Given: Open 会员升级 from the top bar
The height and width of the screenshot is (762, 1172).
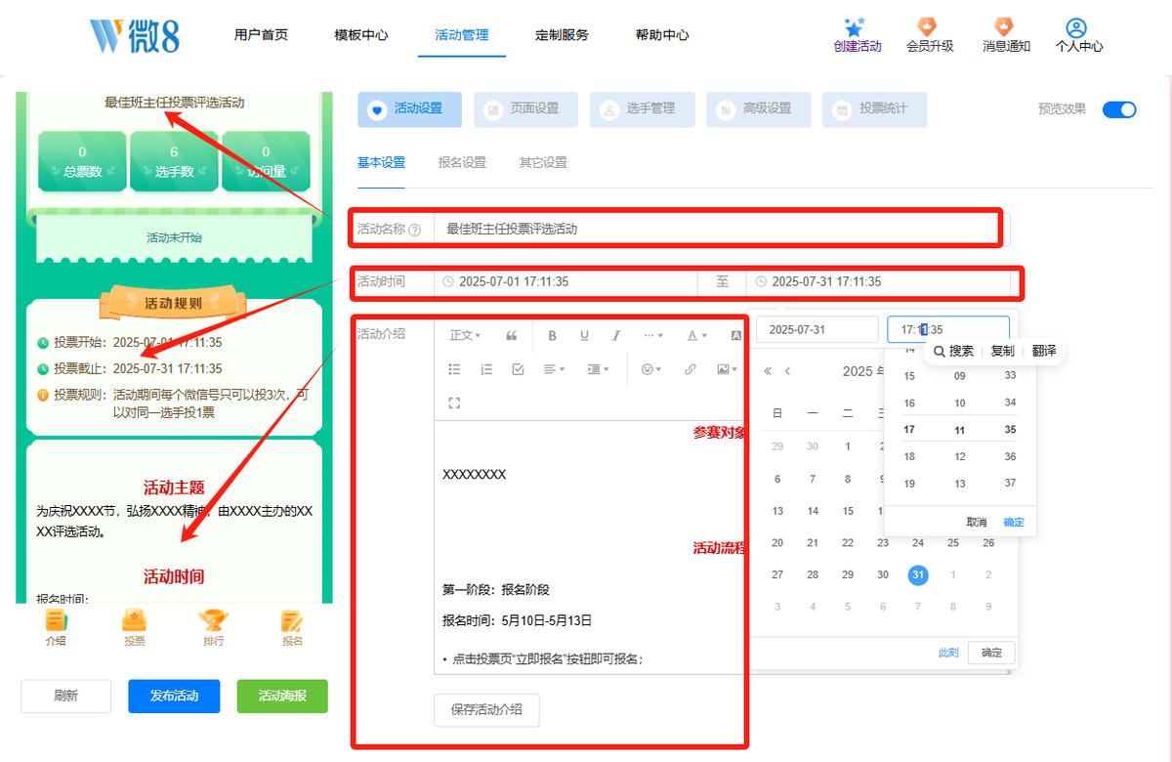Looking at the screenshot, I should [929, 35].
